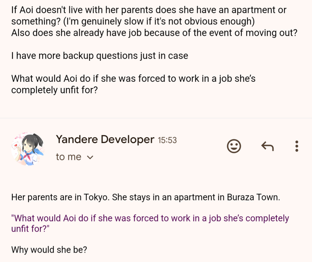The width and height of the screenshot is (312, 262).
Task: Click the reply arrow icon
Action: (x=267, y=146)
